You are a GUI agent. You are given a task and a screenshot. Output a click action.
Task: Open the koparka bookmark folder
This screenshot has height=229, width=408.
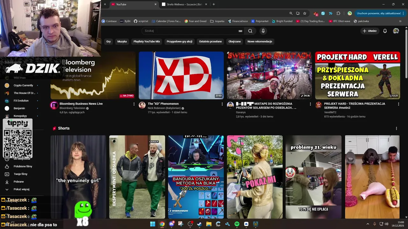(217, 21)
